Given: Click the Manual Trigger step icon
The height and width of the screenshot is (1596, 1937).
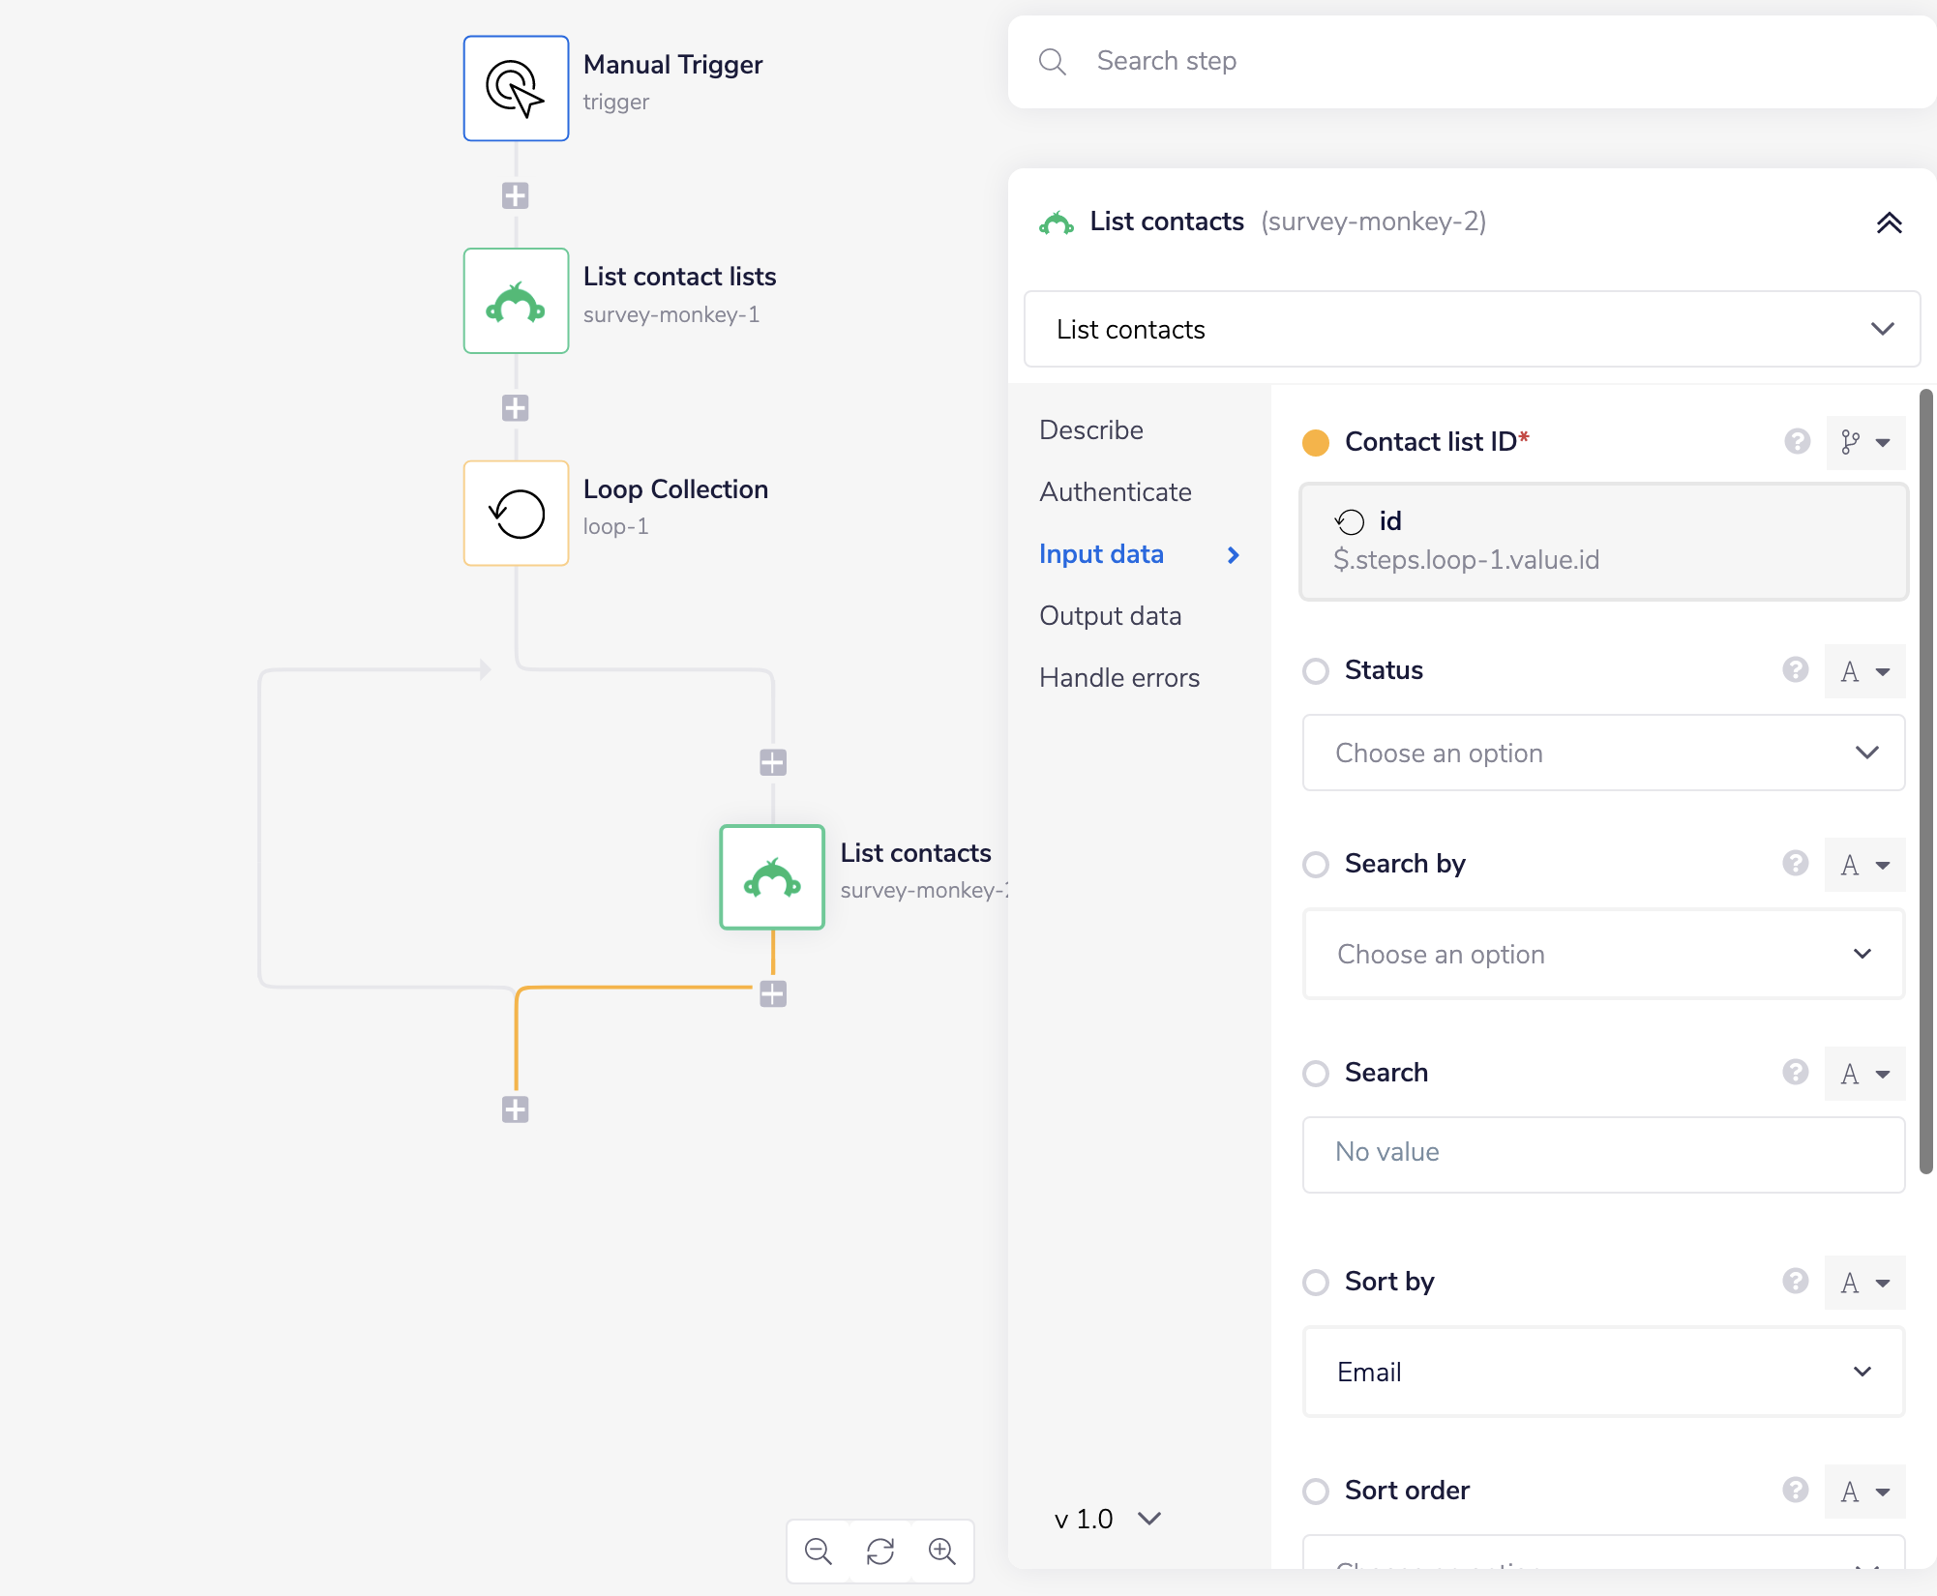Looking at the screenshot, I should tap(516, 88).
